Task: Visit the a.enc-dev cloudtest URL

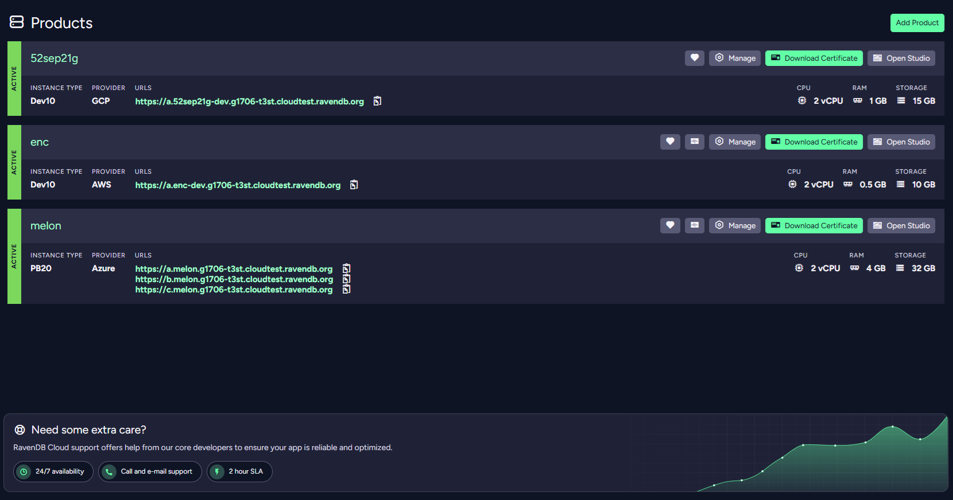Action: coord(238,185)
